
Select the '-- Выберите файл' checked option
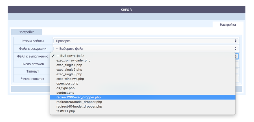(70, 56)
